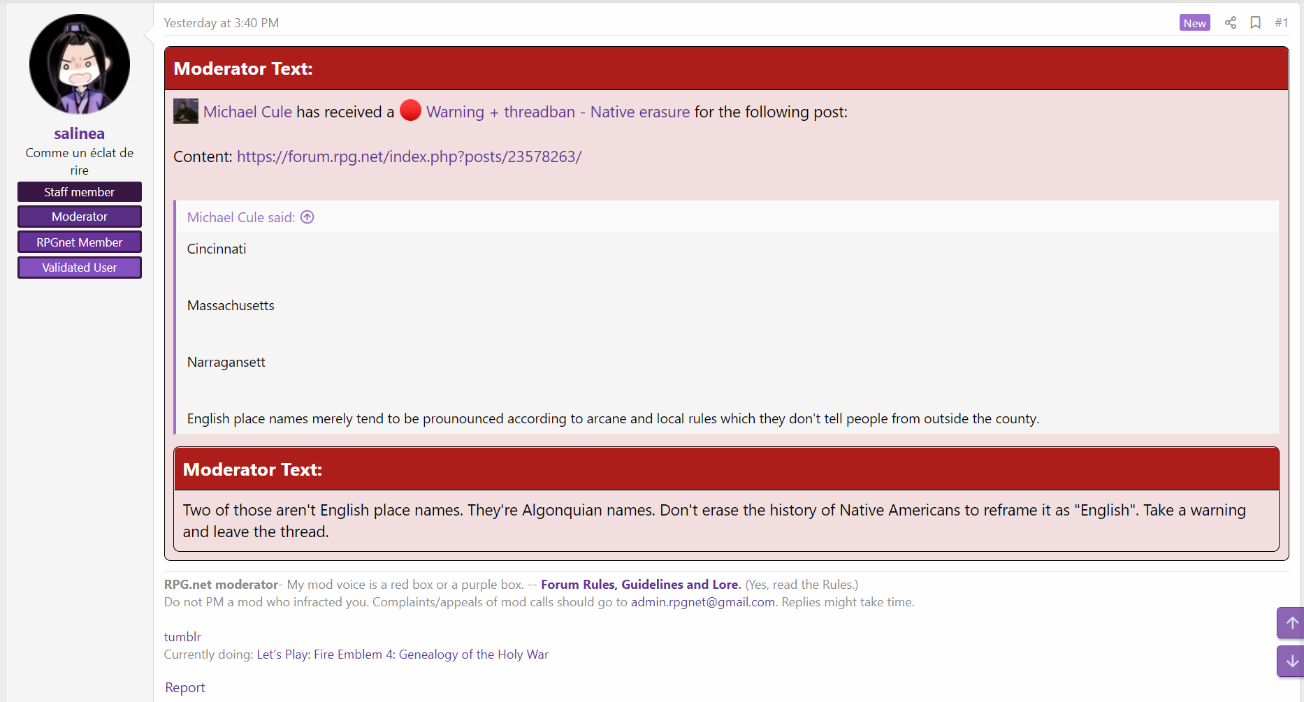This screenshot has height=702, width=1304.
Task: Open Let's Play: Fire Emblem 4 link
Action: point(403,655)
